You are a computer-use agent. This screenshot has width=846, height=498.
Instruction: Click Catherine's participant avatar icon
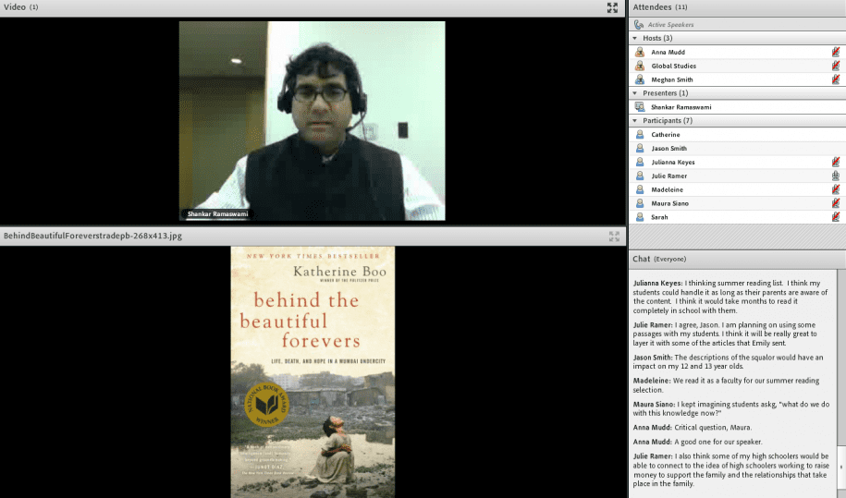click(640, 134)
